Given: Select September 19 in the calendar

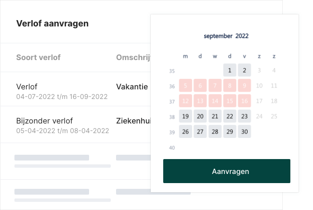Looking at the screenshot, I should pyautogui.click(x=185, y=116).
